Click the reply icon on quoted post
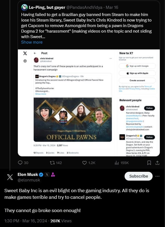This screenshot has height=227, width=165. tap(20, 163)
